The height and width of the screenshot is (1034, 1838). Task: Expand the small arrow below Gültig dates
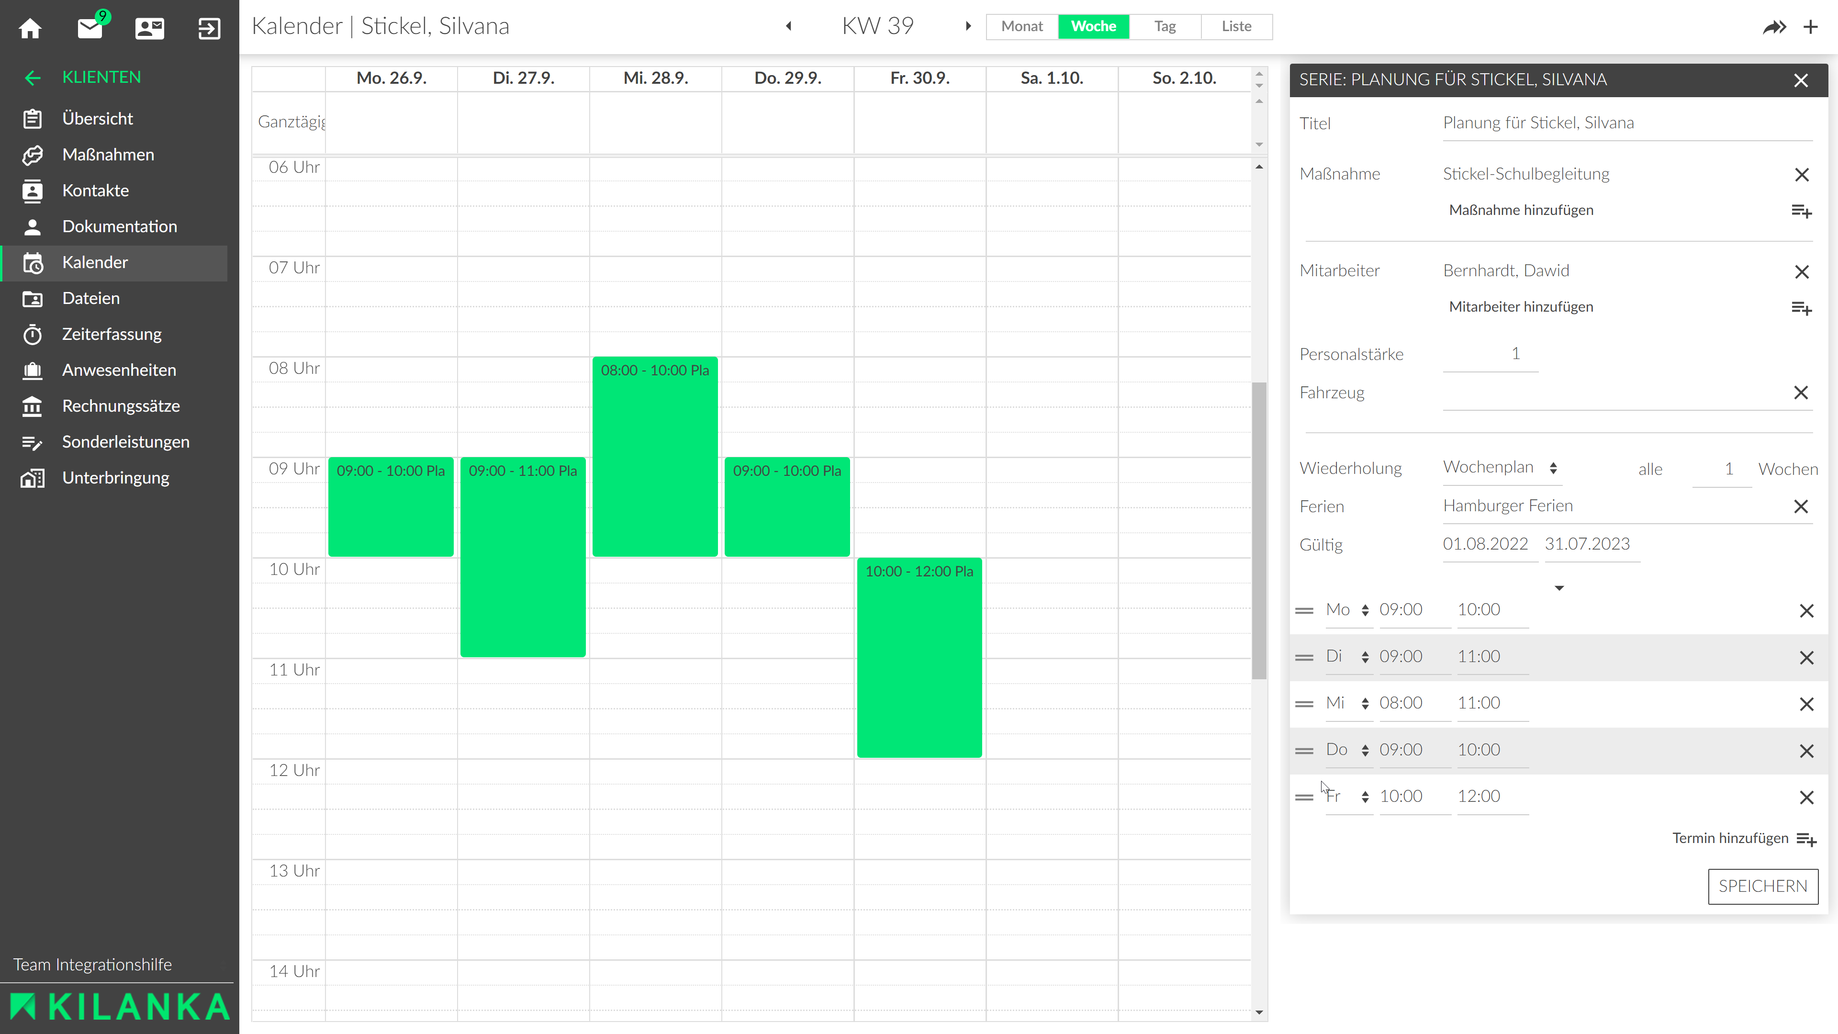pos(1559,588)
